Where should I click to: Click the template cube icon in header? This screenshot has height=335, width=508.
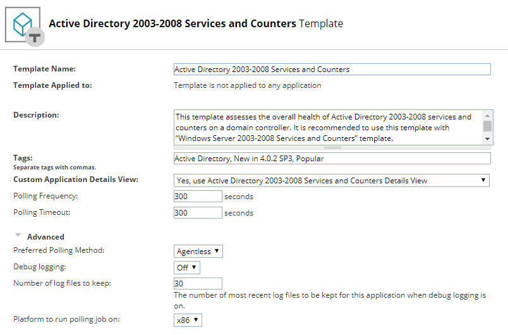tap(25, 27)
